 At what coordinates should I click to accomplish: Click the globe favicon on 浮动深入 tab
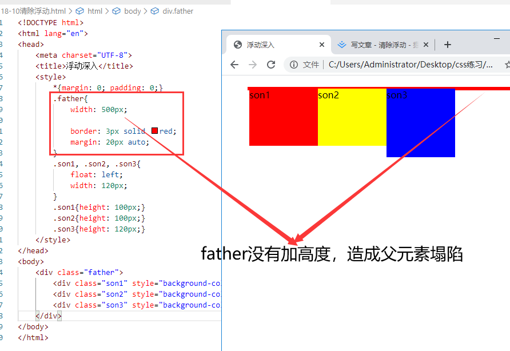point(238,45)
